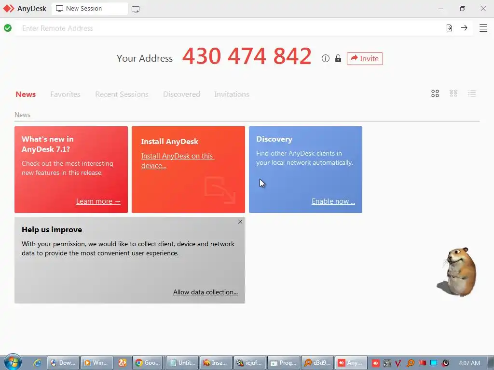
Task: Switch to the Favorites tab
Action: [65, 94]
